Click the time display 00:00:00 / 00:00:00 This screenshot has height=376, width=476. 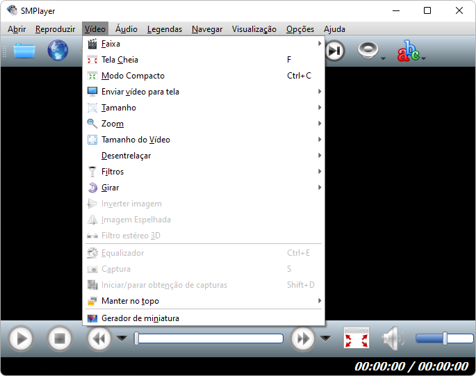[x=411, y=366]
